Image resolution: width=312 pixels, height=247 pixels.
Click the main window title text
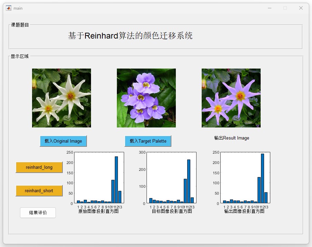coord(18,8)
